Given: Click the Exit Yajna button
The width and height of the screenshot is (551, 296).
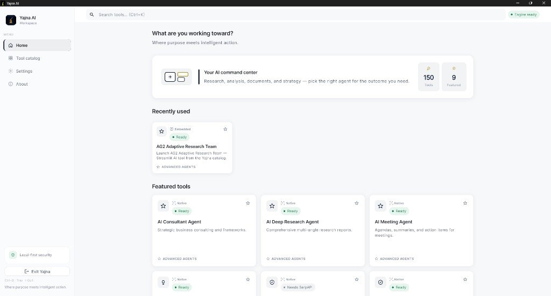Looking at the screenshot, I should (37, 271).
